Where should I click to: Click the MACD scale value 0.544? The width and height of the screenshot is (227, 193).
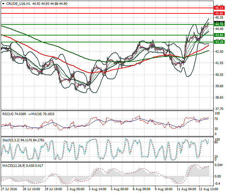point(219,165)
